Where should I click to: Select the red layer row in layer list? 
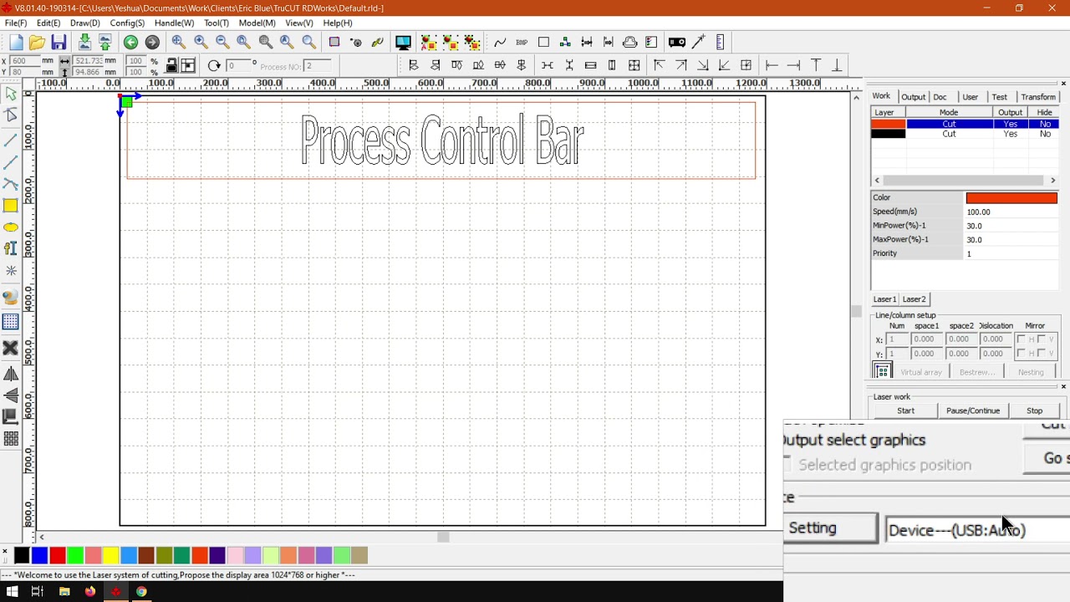click(966, 124)
